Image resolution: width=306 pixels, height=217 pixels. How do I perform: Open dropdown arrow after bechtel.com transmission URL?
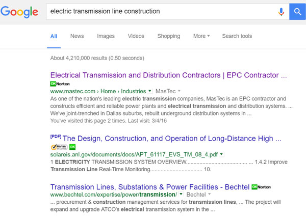(182, 195)
